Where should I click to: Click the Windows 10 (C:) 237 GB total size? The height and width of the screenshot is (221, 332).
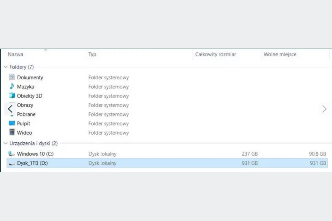tap(250, 154)
